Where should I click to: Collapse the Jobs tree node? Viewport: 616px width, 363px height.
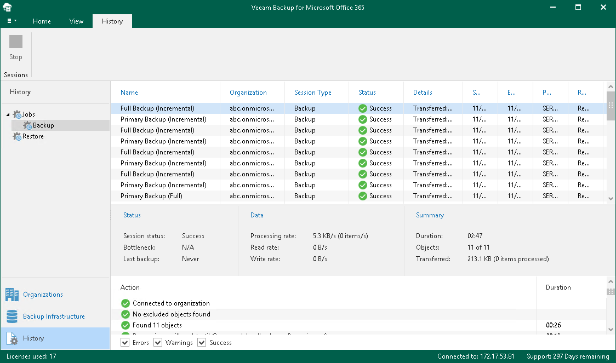click(8, 114)
